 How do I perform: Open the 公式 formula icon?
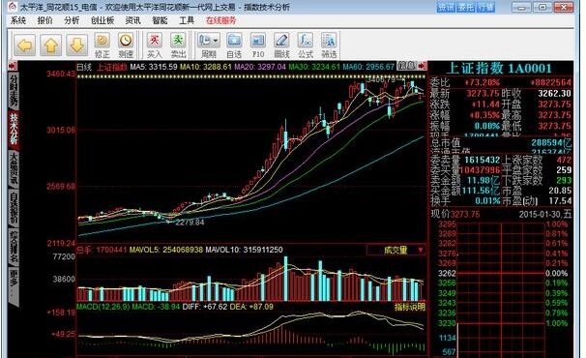pyautogui.click(x=306, y=45)
